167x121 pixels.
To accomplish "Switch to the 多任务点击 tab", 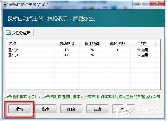I will pos(18,33).
